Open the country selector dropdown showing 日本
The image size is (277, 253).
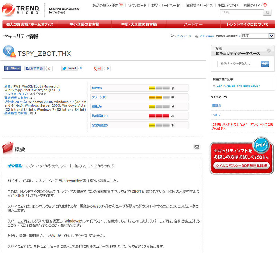coord(257,36)
